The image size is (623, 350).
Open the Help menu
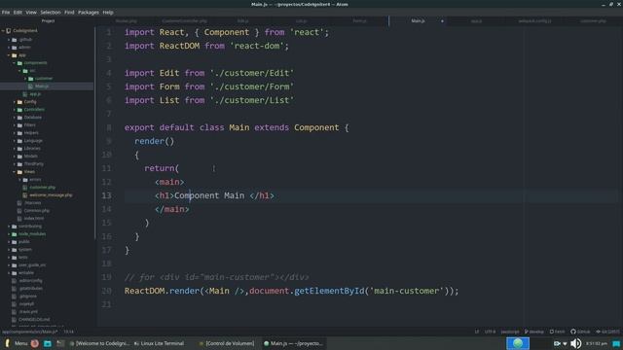pyautogui.click(x=108, y=13)
